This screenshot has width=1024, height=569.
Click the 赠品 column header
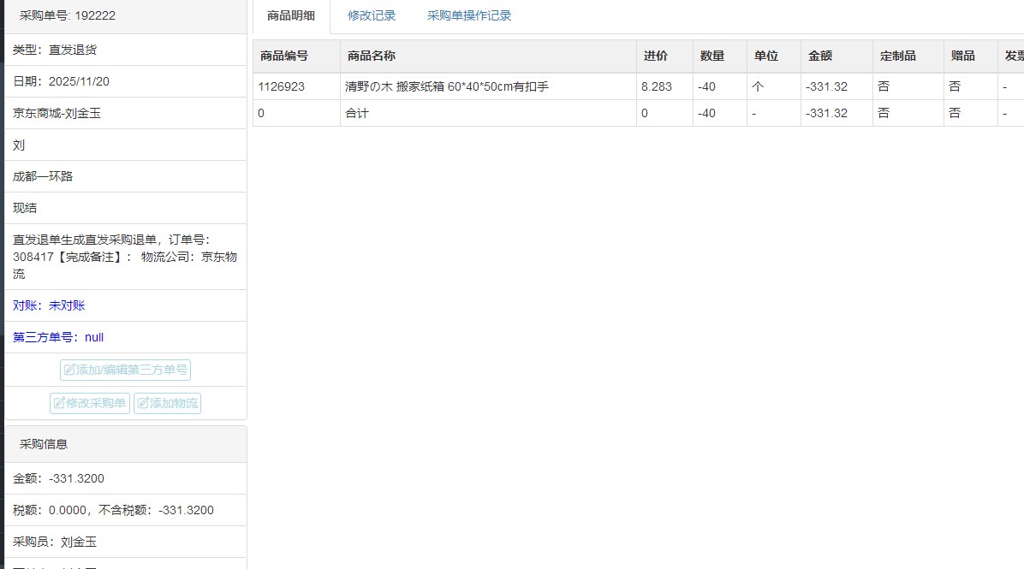[962, 56]
